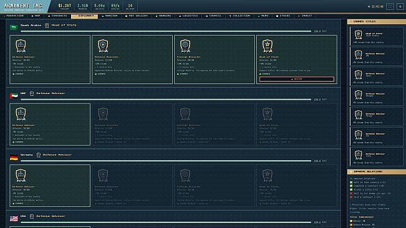Image resolution: width=406 pixels, height=228 pixels.
Task: Click Germany relation progress bar
Action: click(x=166, y=161)
